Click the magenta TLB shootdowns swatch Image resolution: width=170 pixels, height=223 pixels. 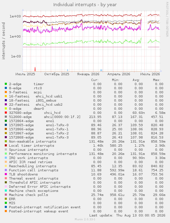pyautogui.click(x=6, y=174)
